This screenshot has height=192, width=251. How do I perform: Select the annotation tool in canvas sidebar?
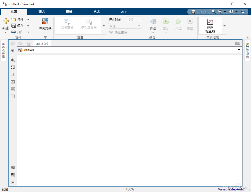click(12, 82)
